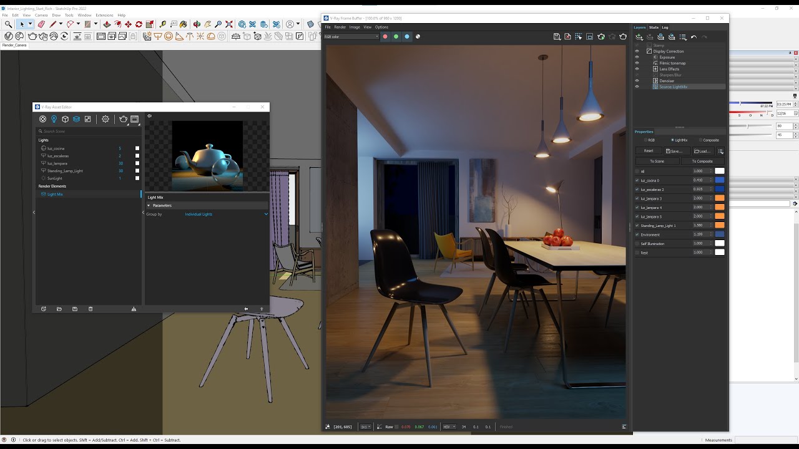This screenshot has width=799, height=449.
Task: Click Save... button in LightMix properties
Action: (676, 151)
